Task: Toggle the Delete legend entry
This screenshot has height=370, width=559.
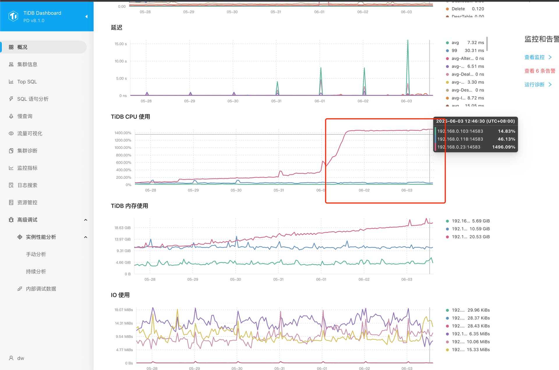Action: 465,9
